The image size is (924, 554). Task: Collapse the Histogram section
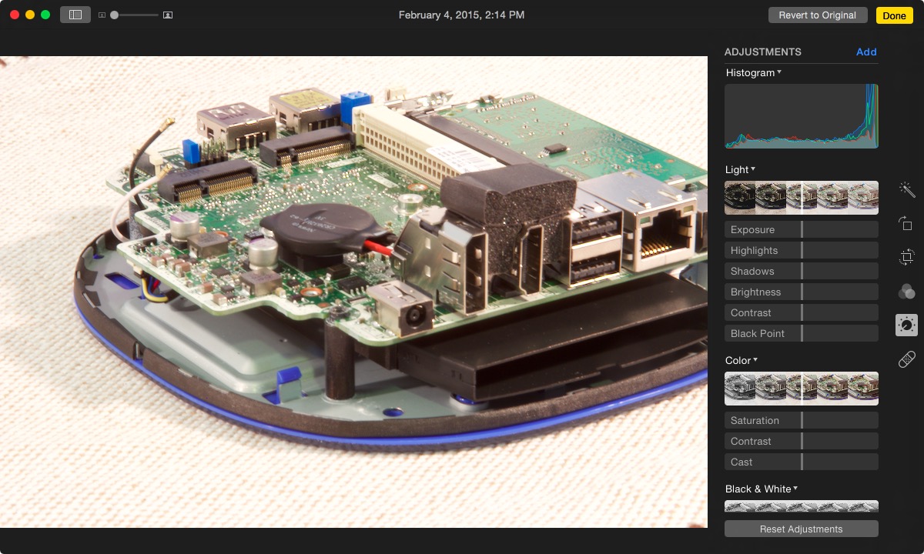click(779, 72)
